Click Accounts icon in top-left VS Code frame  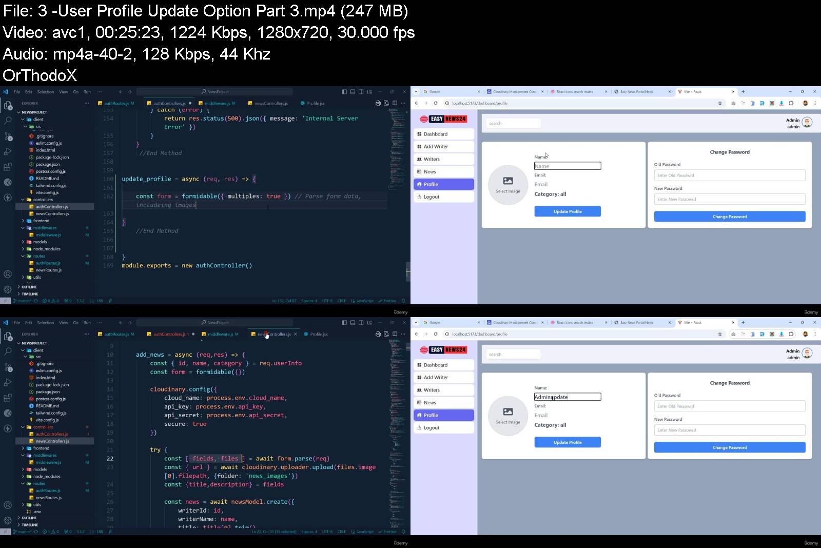pos(8,274)
